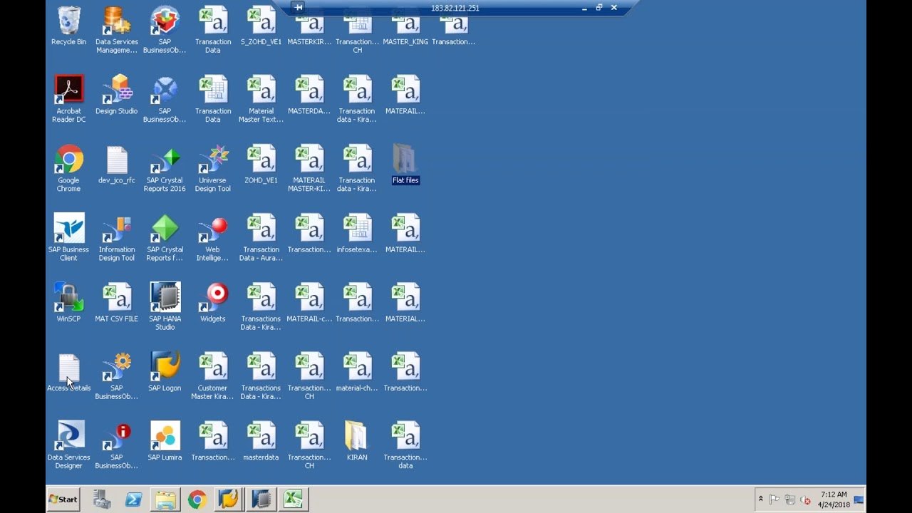Click the infosetexa file icon
The height and width of the screenshot is (513, 912).
357,234
